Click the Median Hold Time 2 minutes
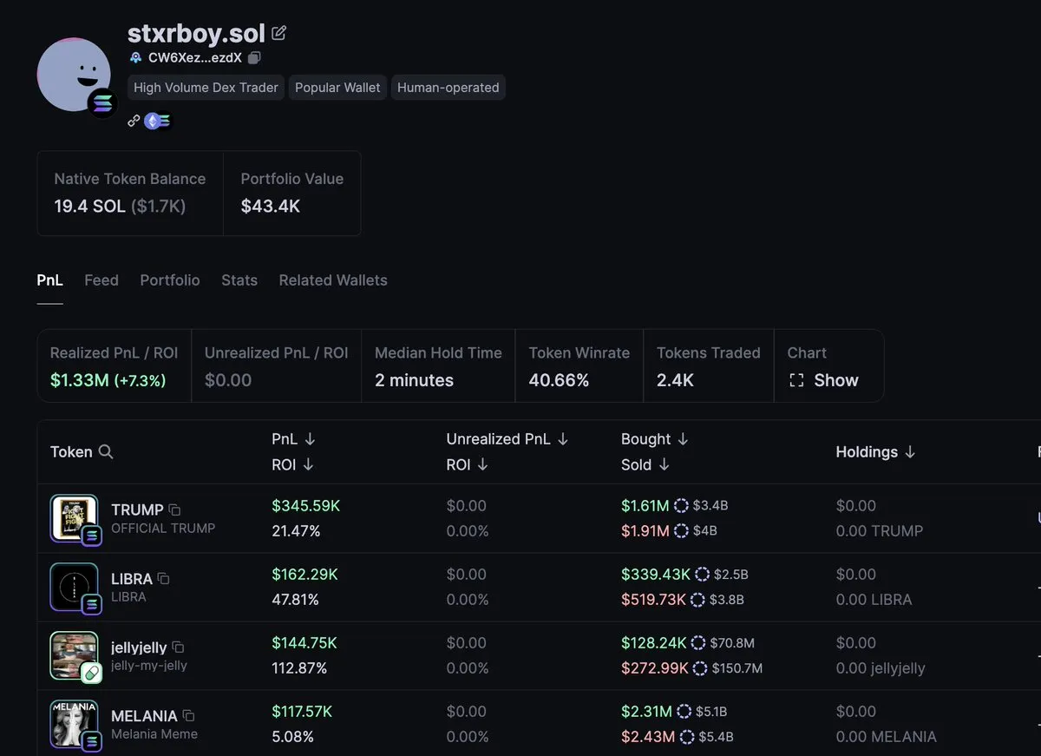Viewport: 1041px width, 756px height. pyautogui.click(x=414, y=380)
